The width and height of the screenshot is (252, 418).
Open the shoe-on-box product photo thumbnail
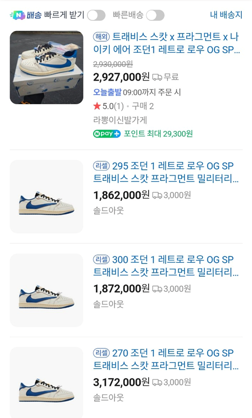coord(47,67)
